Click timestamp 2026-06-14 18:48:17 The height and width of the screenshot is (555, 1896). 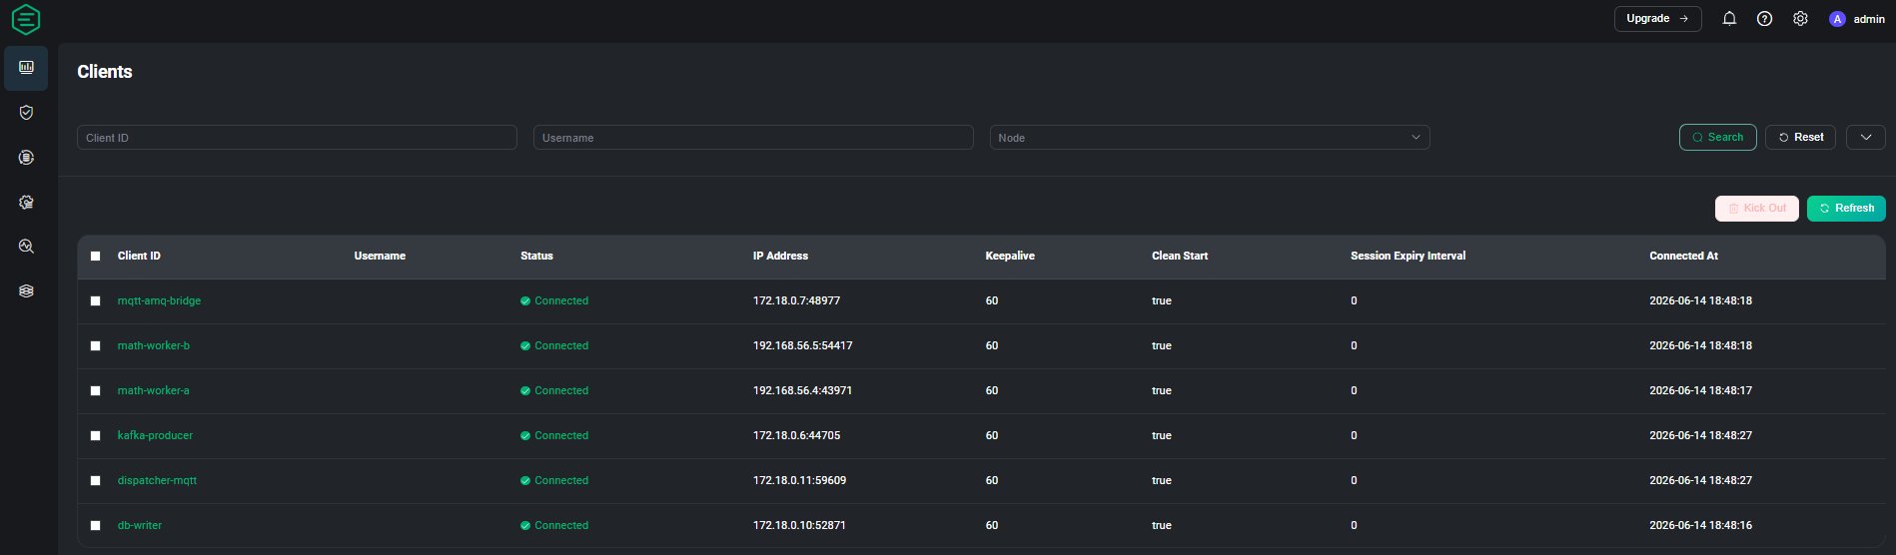coord(1700,391)
